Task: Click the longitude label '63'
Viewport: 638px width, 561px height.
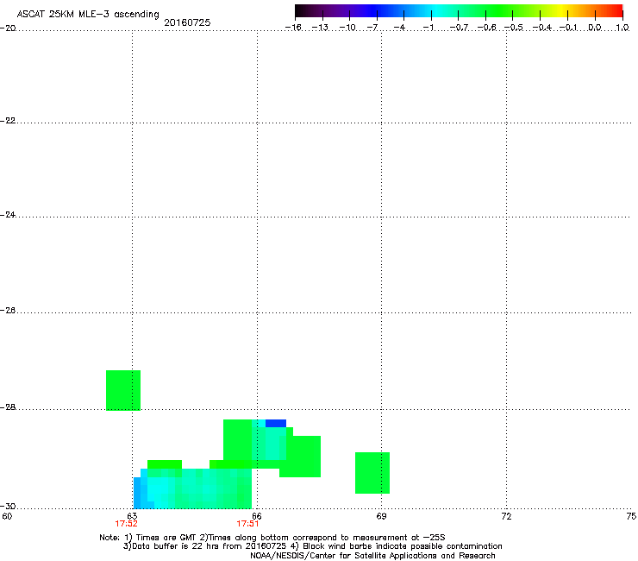Action: pyautogui.click(x=132, y=516)
